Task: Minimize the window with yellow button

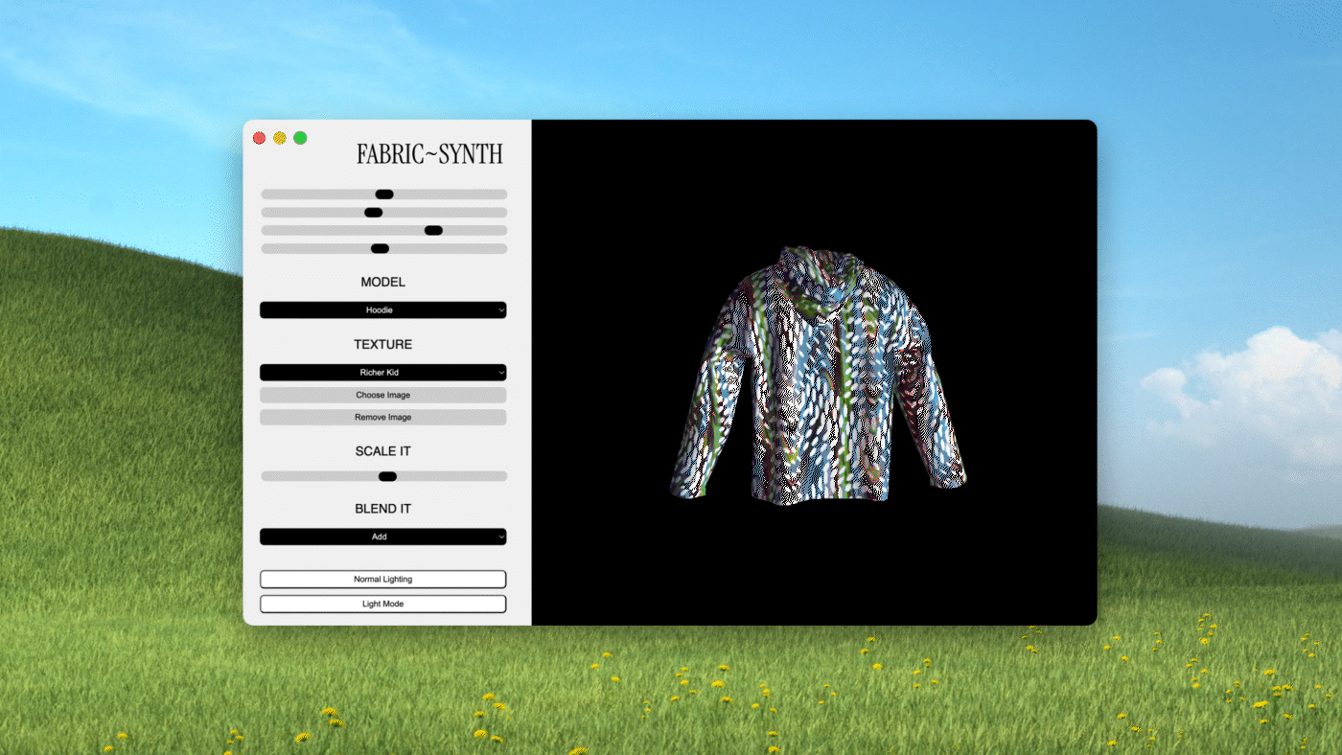Action: tap(280, 138)
